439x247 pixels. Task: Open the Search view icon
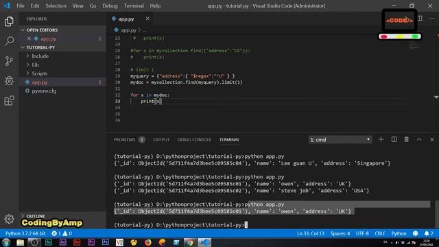tap(9, 41)
